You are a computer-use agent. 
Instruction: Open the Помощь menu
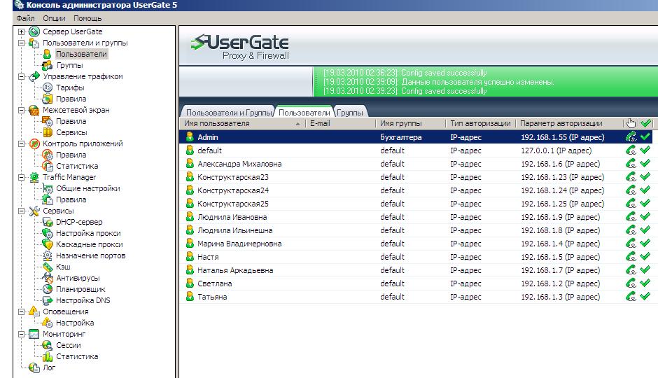tap(87, 18)
